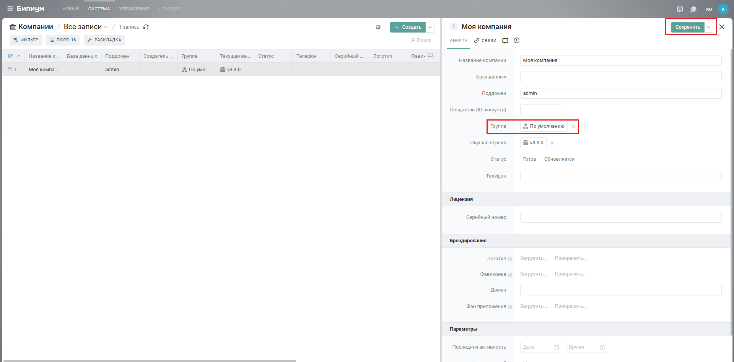Close the Моя компания record panel

click(x=722, y=27)
